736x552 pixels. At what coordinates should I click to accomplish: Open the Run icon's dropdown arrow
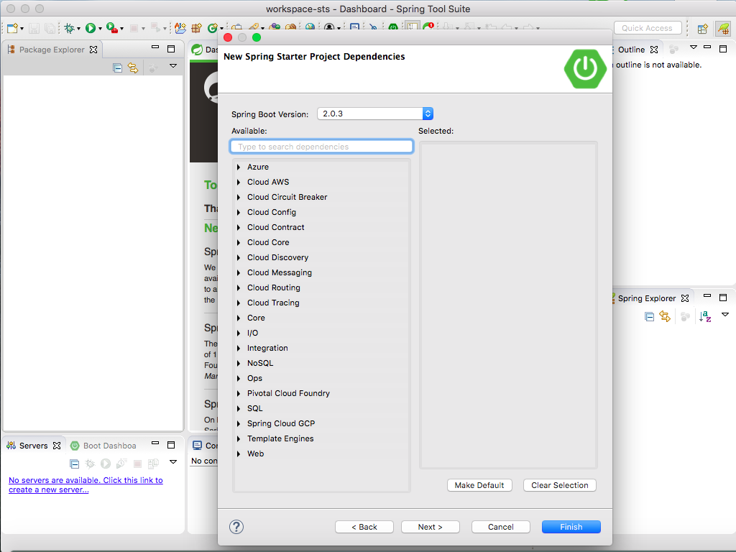(100, 29)
